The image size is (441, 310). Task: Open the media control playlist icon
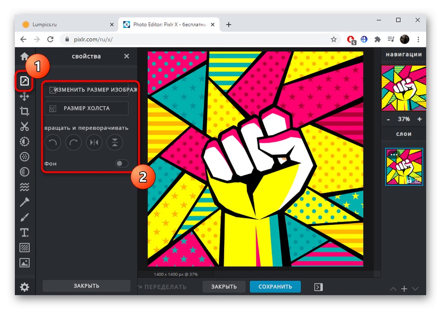tap(391, 40)
